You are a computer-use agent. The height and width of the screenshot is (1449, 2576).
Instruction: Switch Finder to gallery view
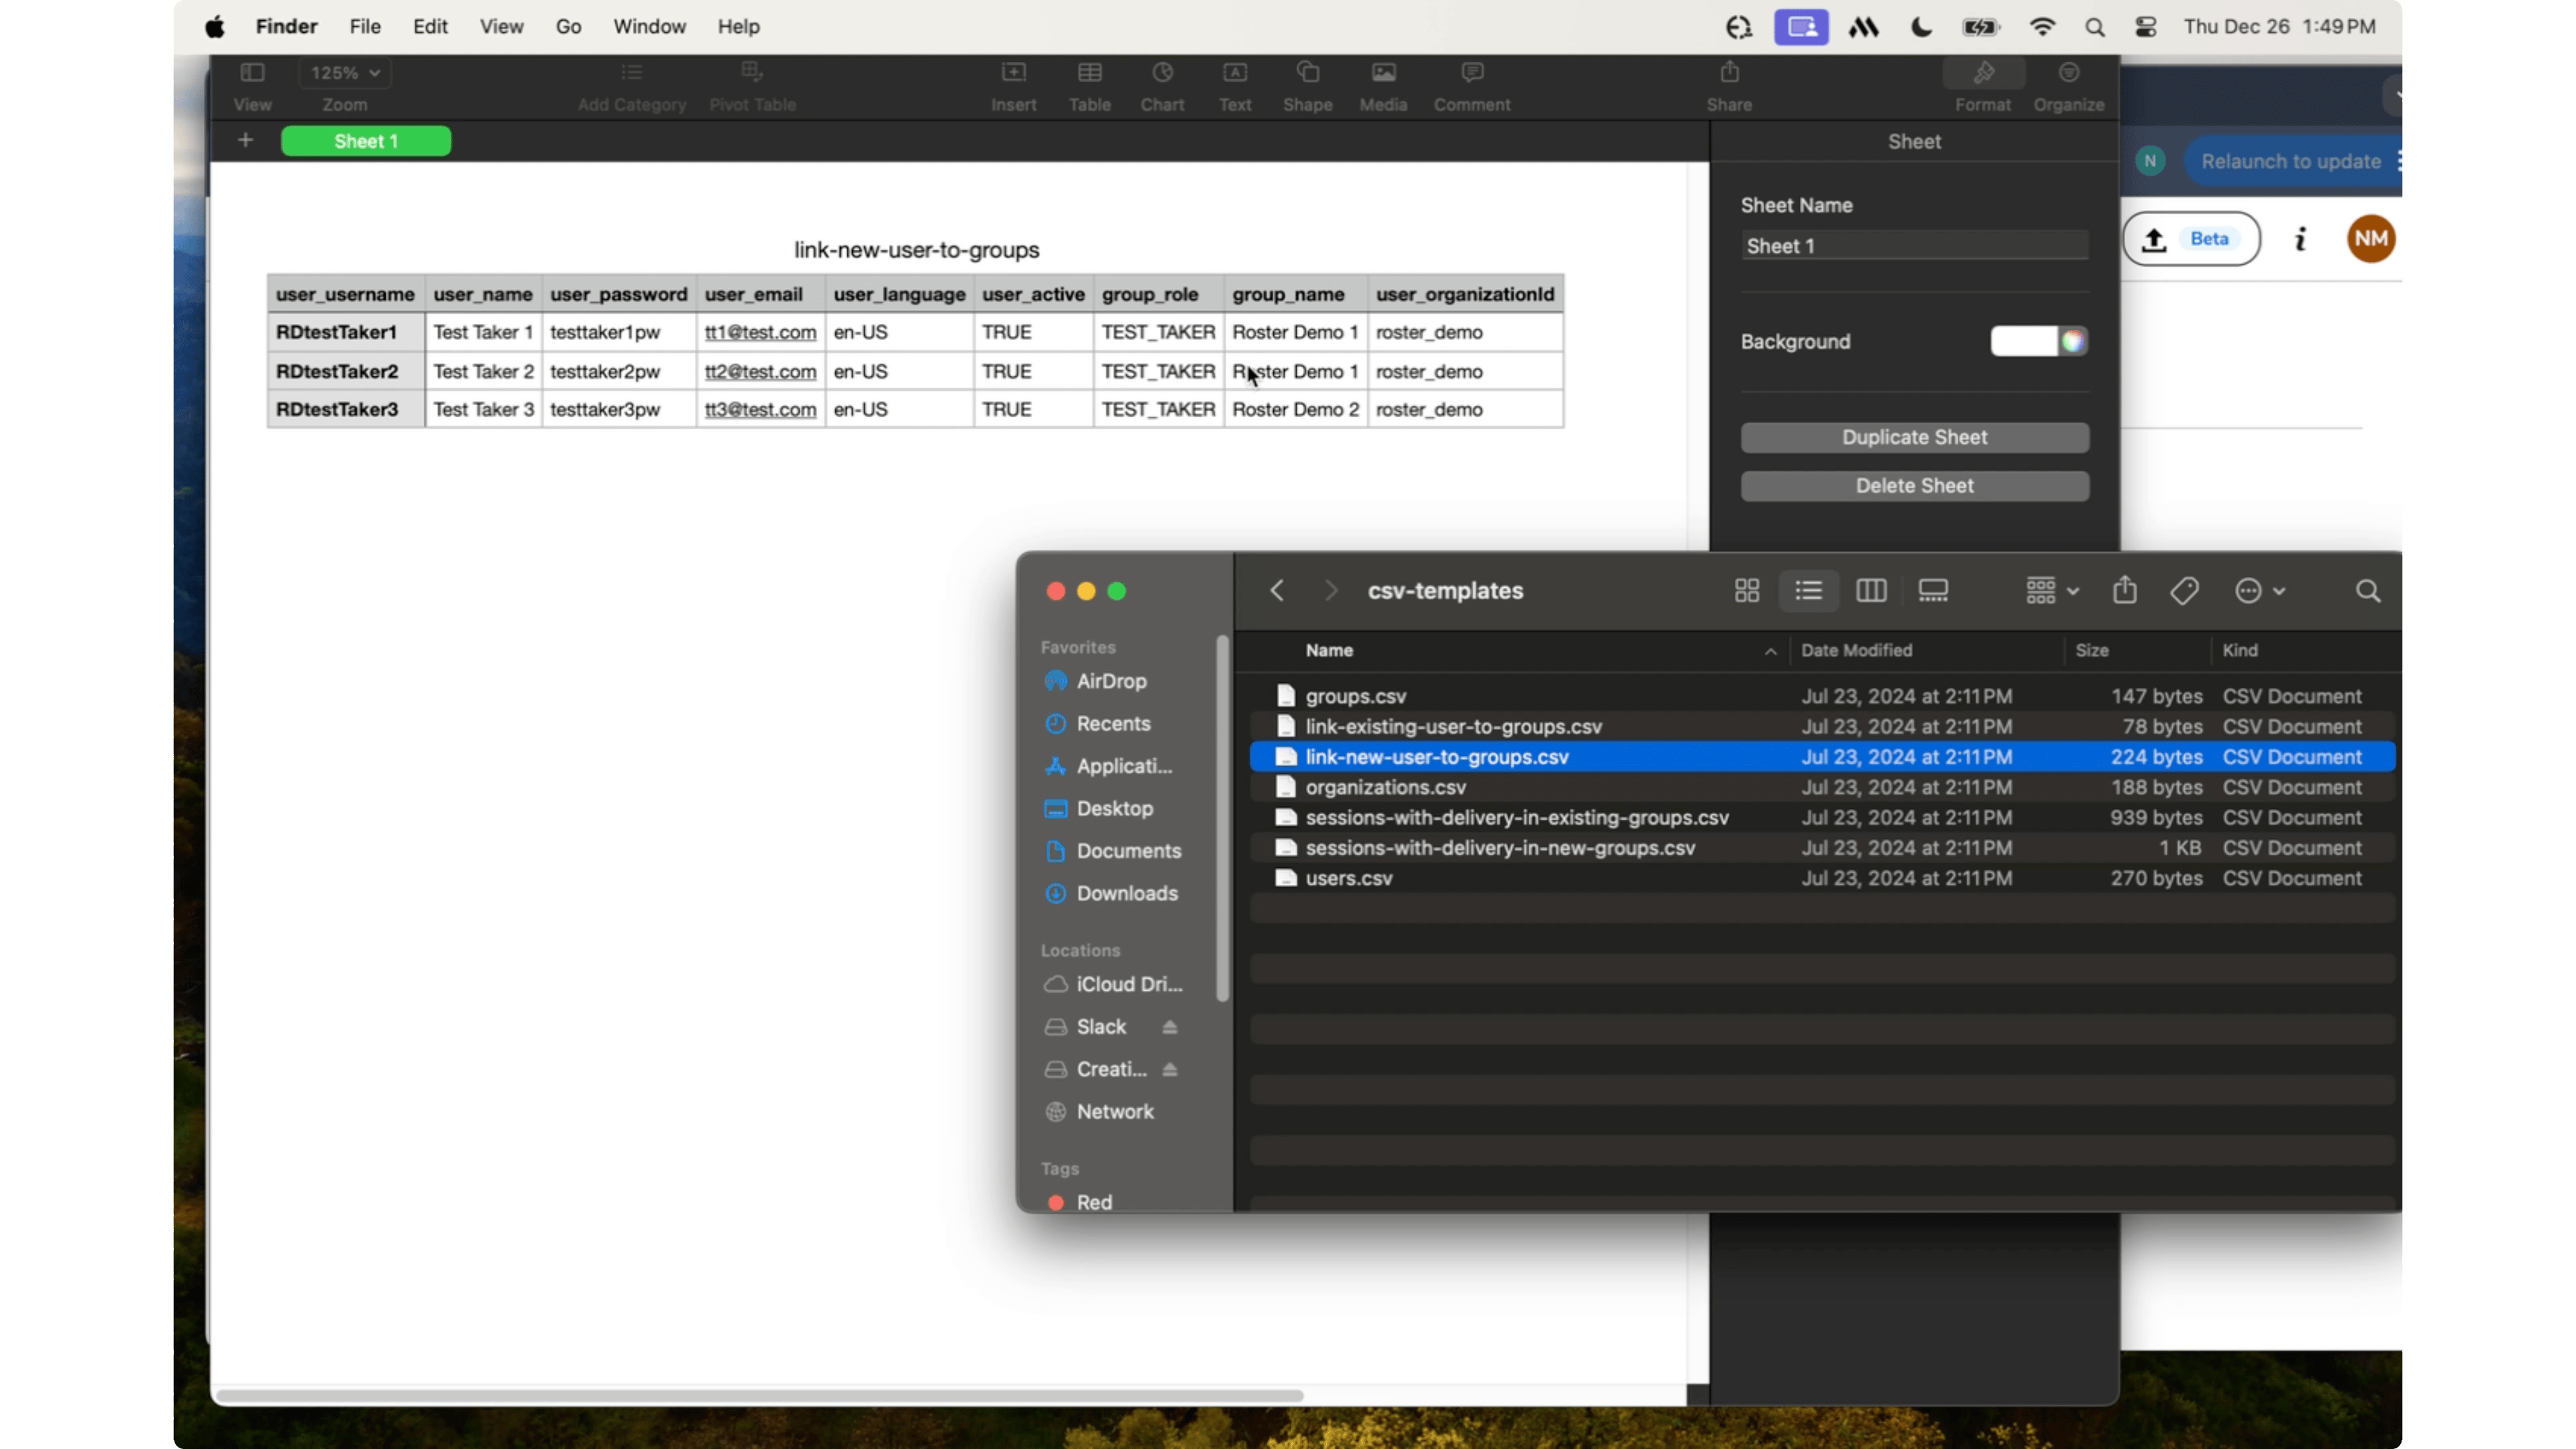point(1932,591)
